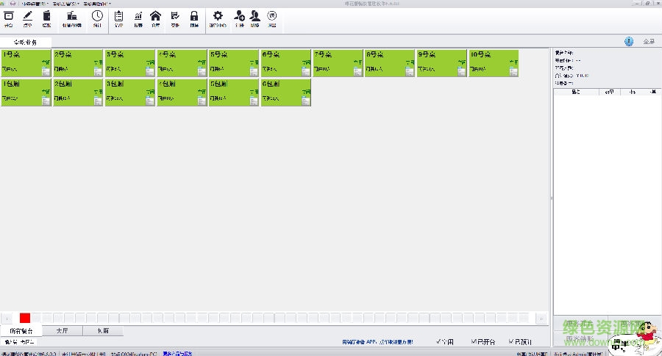This screenshot has height=356, width=662.
Task: Select the 1号桌 green table tile
Action: (x=26, y=63)
